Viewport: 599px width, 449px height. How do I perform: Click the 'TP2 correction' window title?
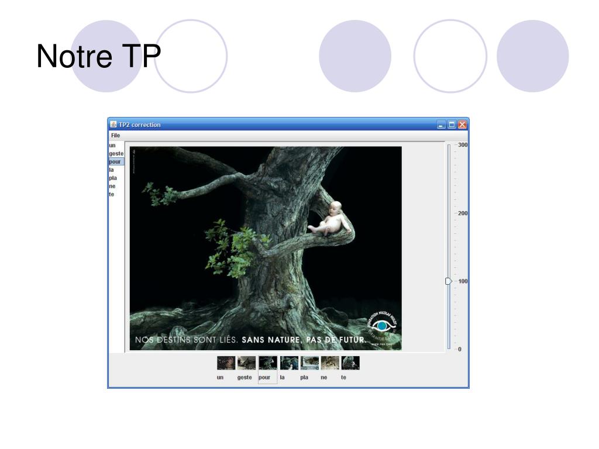[x=139, y=125]
